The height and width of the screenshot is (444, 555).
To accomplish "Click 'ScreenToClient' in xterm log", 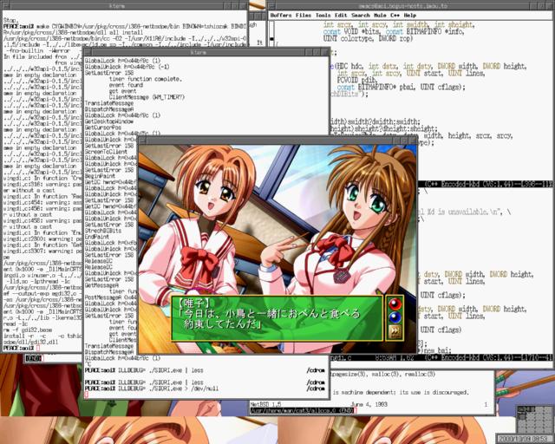I will tap(106, 152).
